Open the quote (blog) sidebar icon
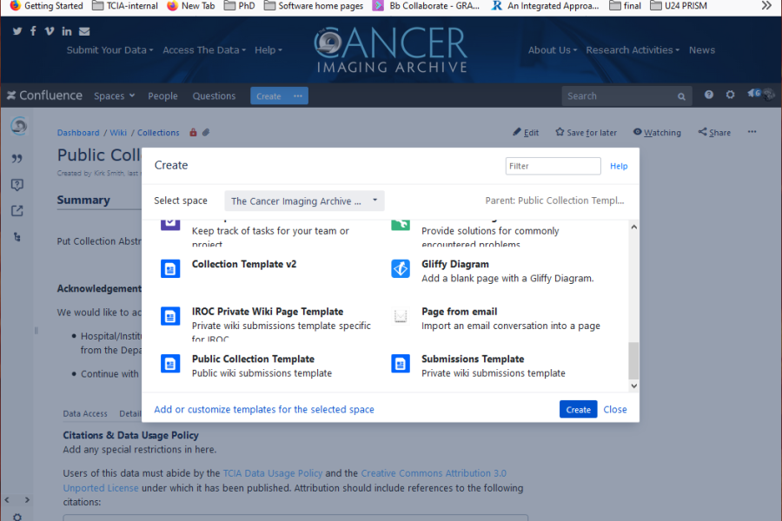 (x=17, y=159)
